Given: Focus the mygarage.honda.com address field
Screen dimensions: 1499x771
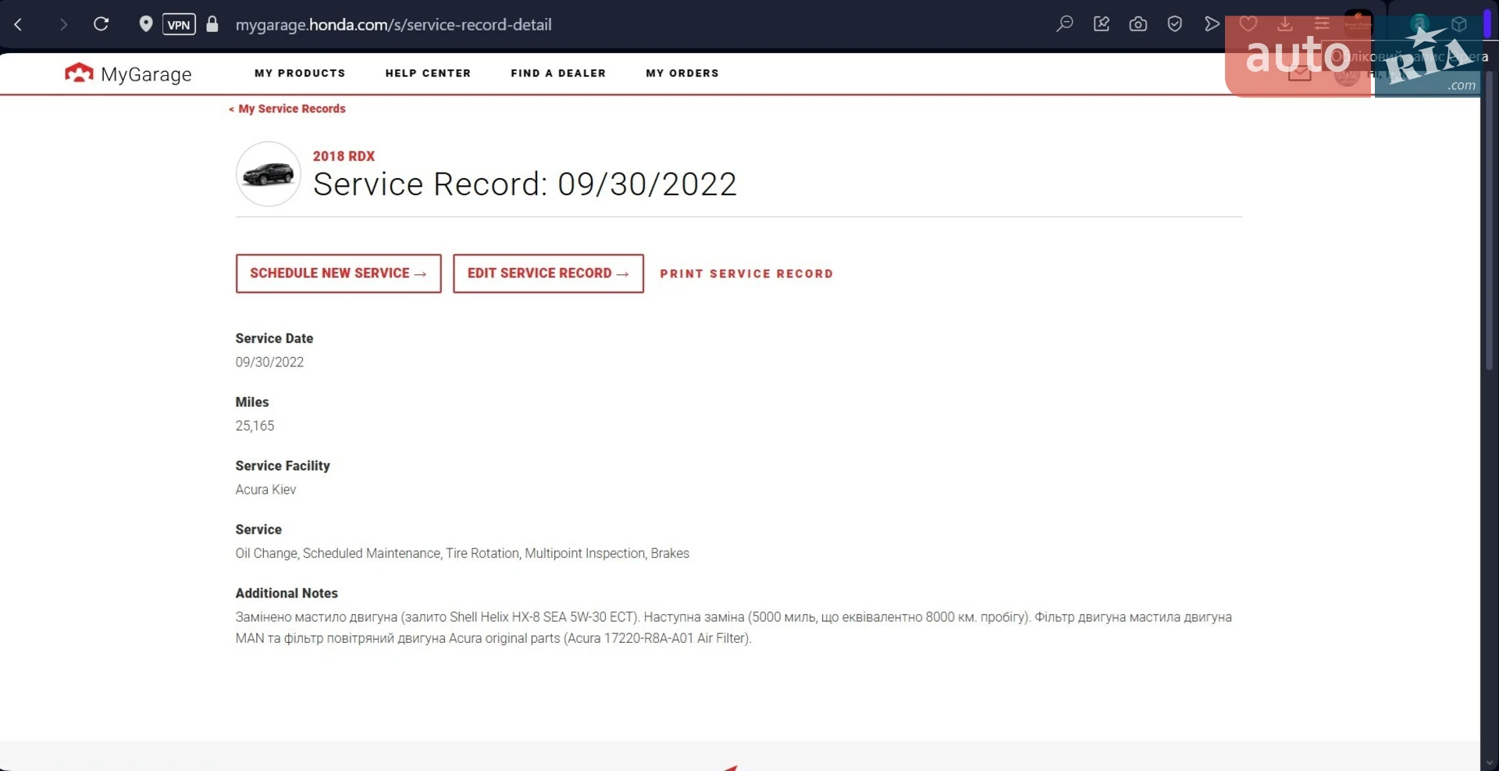Looking at the screenshot, I should [x=393, y=25].
